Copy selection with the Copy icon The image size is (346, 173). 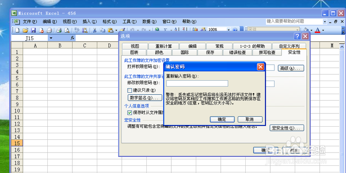point(102,30)
